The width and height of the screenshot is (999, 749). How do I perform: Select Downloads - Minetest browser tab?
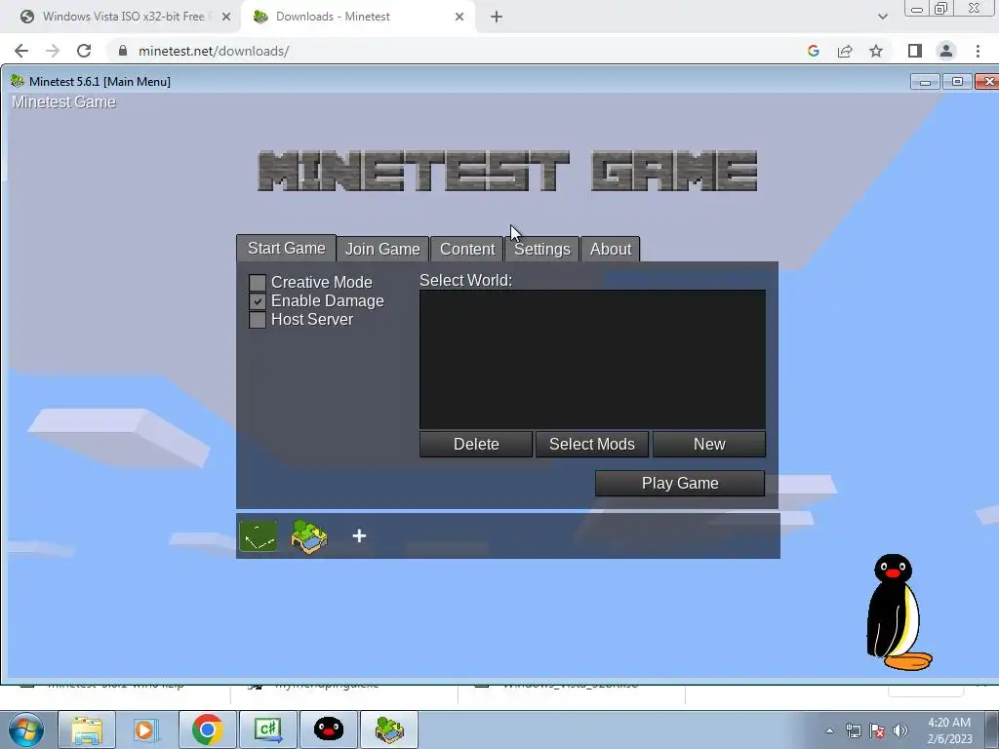tap(357, 17)
